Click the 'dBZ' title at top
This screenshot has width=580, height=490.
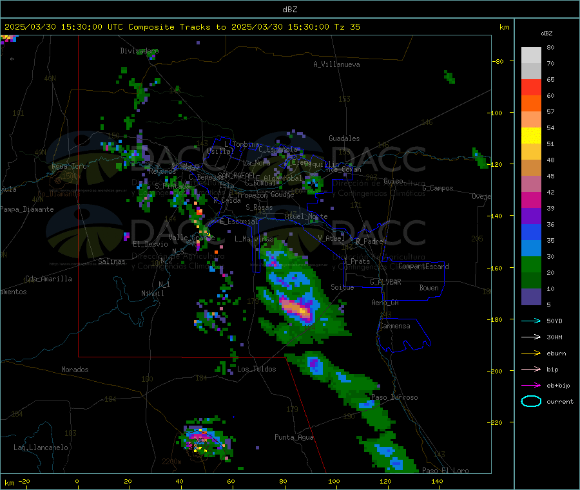click(289, 10)
